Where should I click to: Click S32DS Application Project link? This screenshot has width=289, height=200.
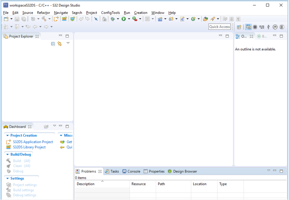(33, 142)
